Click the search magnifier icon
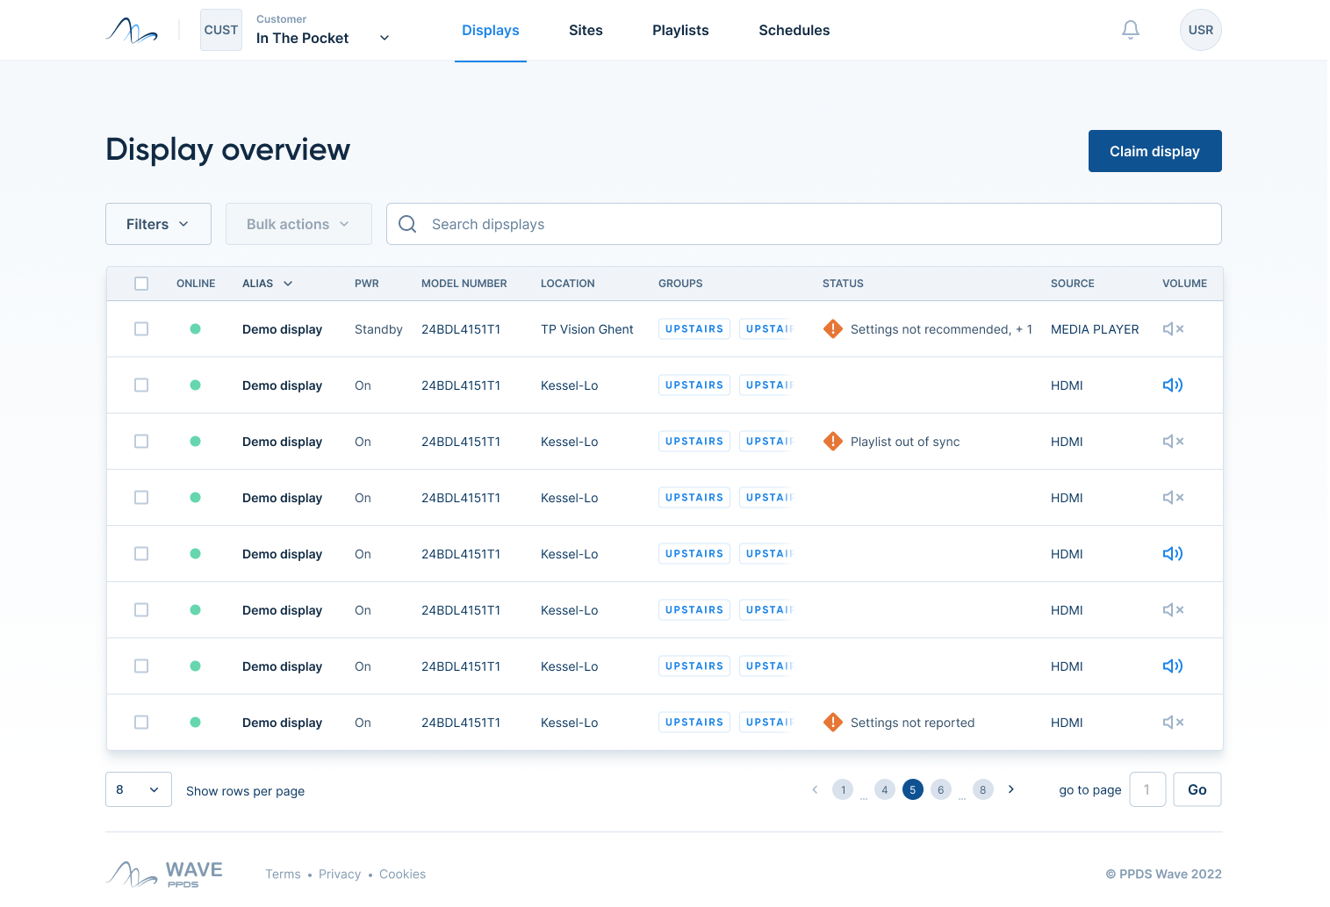Viewport: 1330px width, 907px height. [x=406, y=224]
